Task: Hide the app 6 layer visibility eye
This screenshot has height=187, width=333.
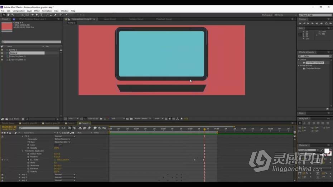Action: point(2,174)
